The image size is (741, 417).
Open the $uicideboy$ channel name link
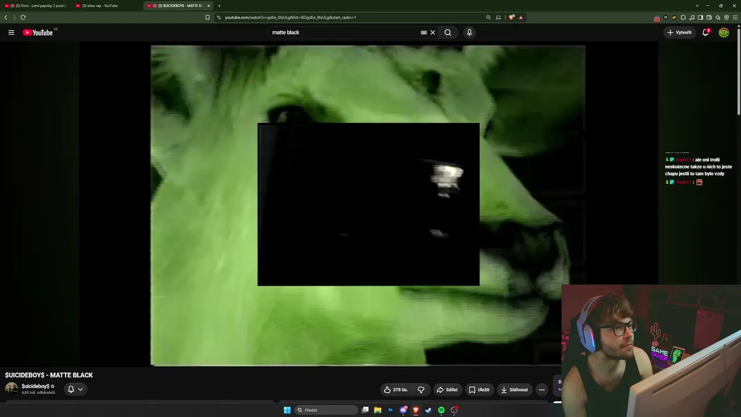[35, 386]
